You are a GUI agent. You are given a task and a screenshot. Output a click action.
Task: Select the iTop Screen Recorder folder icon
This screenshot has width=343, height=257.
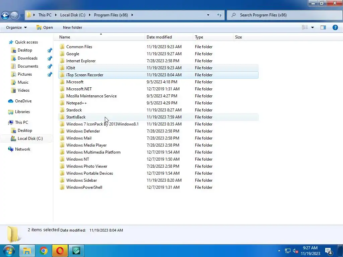(62, 75)
